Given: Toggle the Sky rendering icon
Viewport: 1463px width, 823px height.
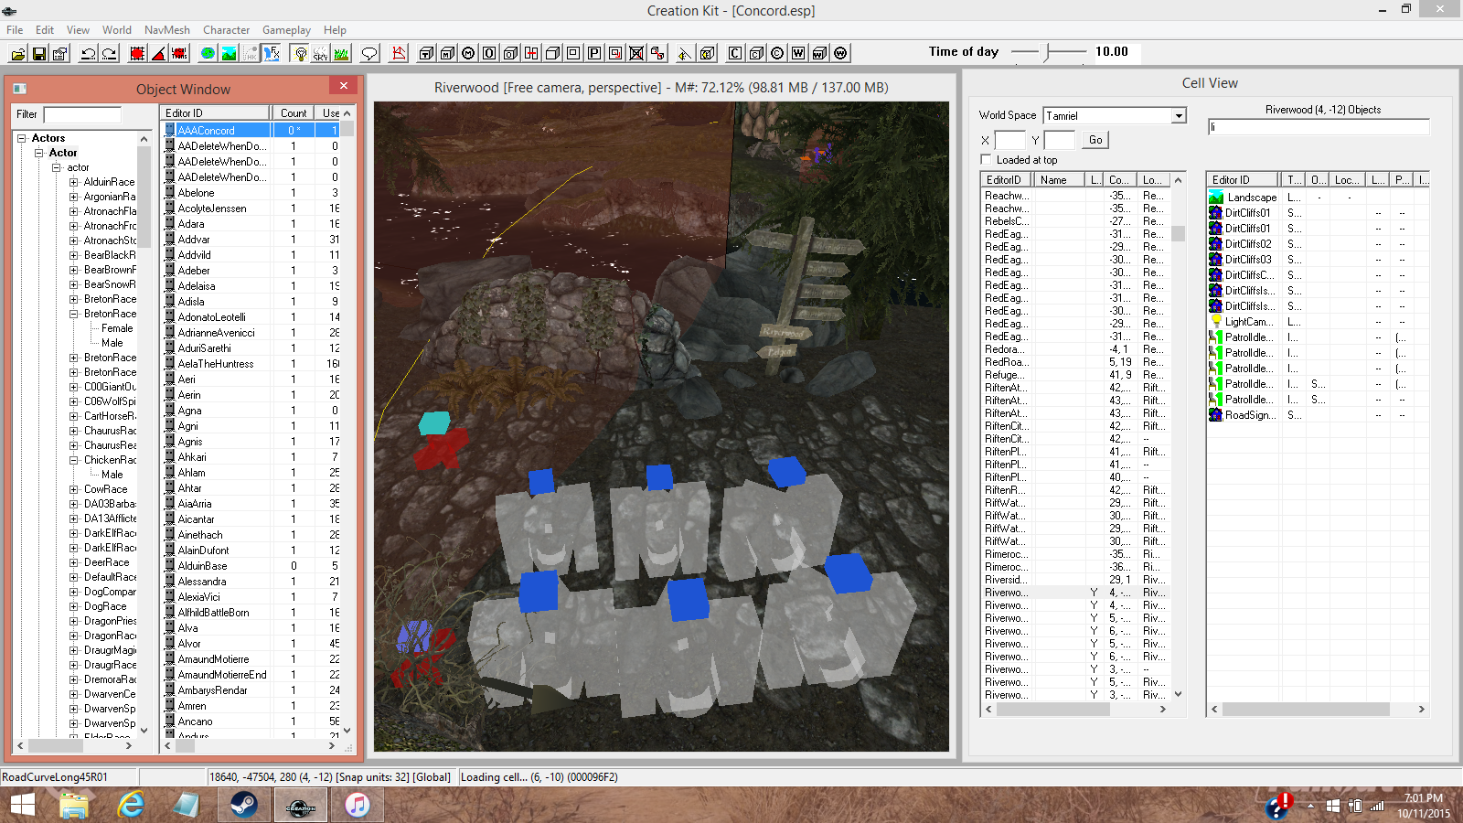Looking at the screenshot, I should pyautogui.click(x=320, y=54).
